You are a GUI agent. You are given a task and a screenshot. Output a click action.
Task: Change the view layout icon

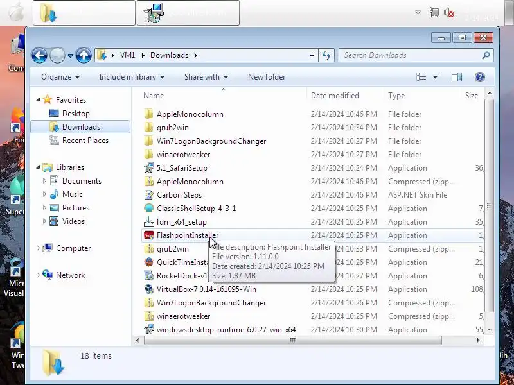421,77
